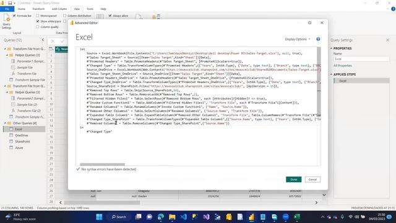Select the Sample File (2) query
The width and height of the screenshot is (396, 223).
click(x=27, y=105)
